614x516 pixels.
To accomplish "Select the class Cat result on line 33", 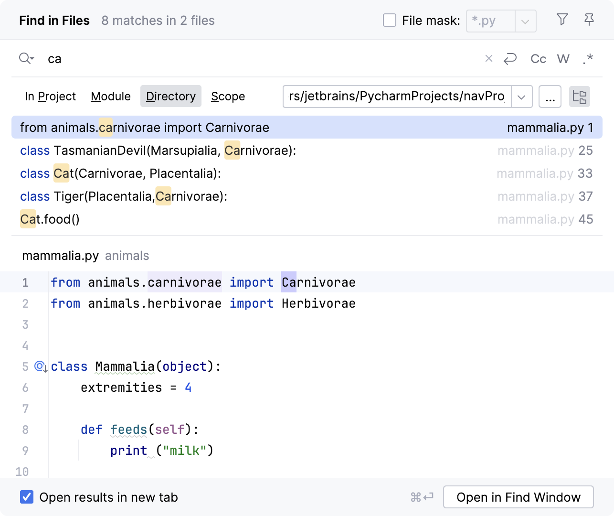I will (x=120, y=173).
